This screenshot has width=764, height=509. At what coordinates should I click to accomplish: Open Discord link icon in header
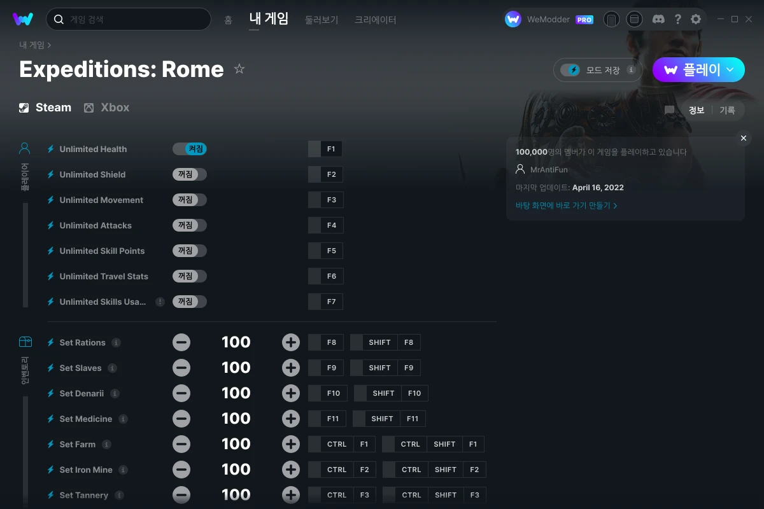coord(659,19)
